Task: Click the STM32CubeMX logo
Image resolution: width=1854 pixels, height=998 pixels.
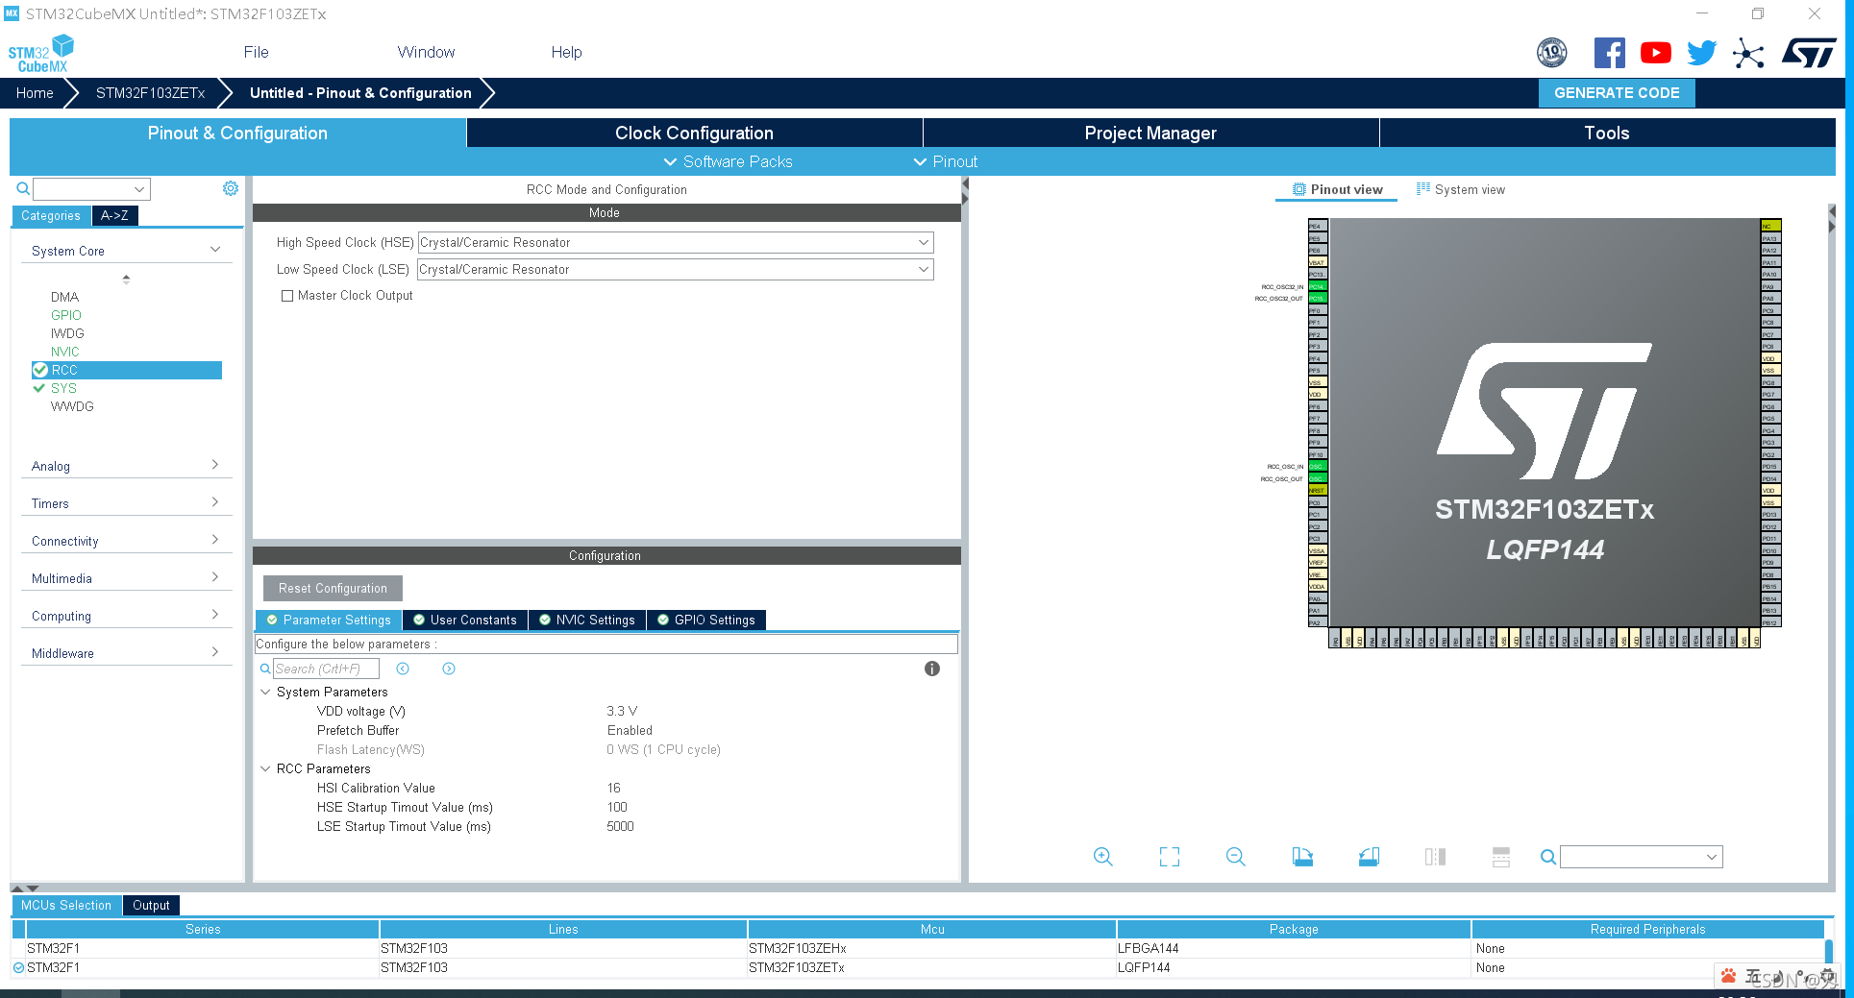Action: click(40, 54)
